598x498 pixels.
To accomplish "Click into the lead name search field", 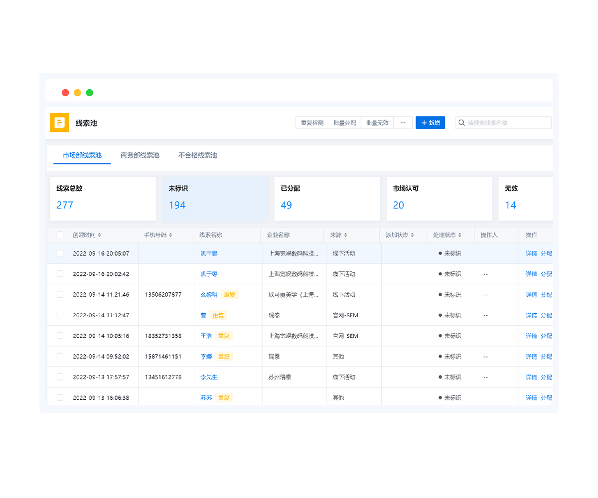I will click(507, 123).
